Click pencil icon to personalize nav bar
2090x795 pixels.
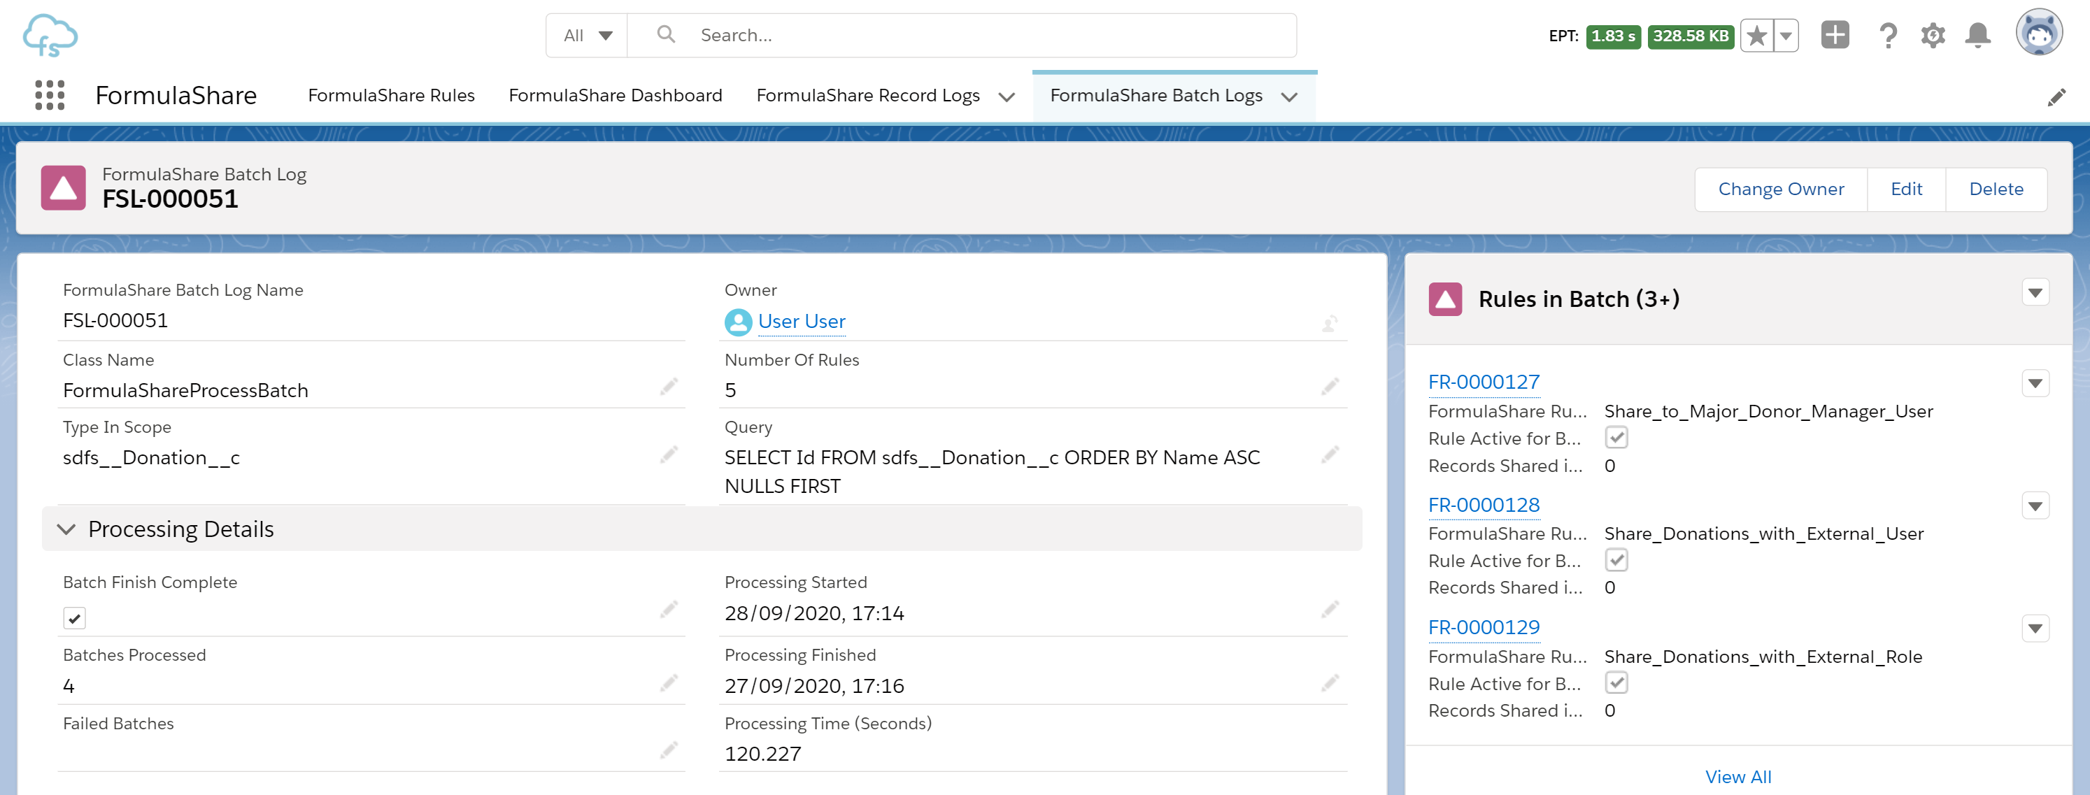point(2056,98)
